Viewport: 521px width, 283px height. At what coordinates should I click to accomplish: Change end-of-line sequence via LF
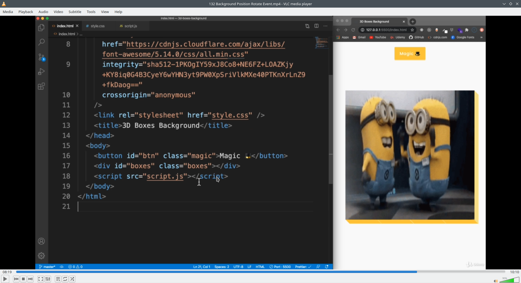tap(249, 267)
